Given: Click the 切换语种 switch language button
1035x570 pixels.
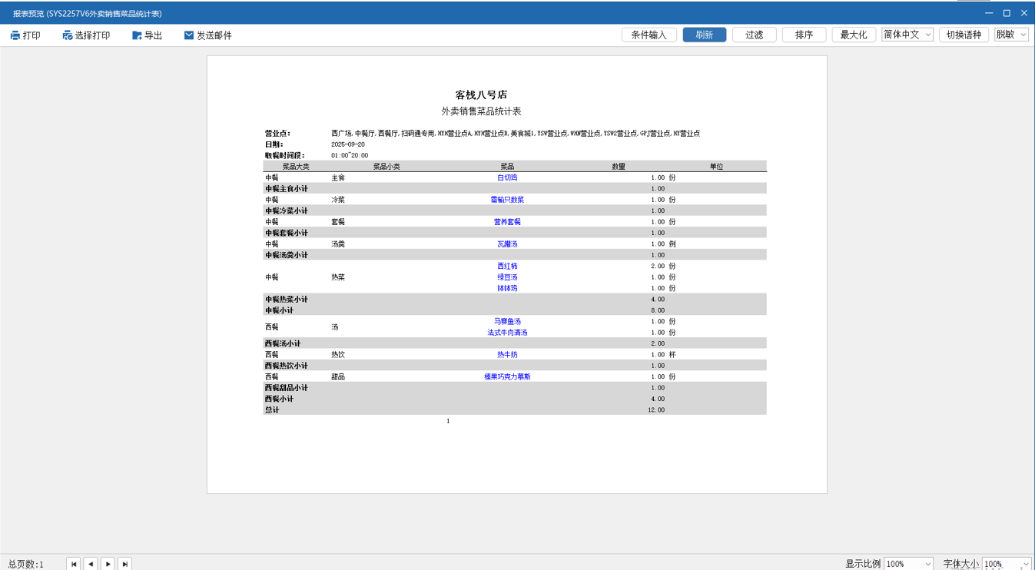Looking at the screenshot, I should click(964, 35).
